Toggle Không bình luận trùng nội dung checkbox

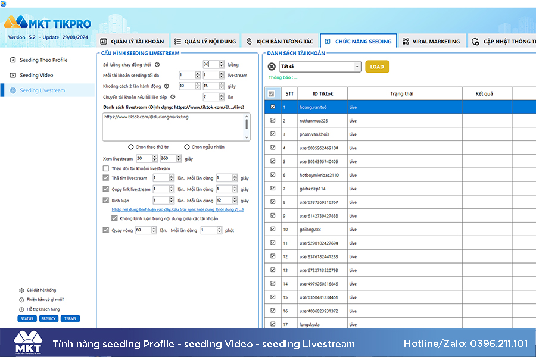click(114, 218)
